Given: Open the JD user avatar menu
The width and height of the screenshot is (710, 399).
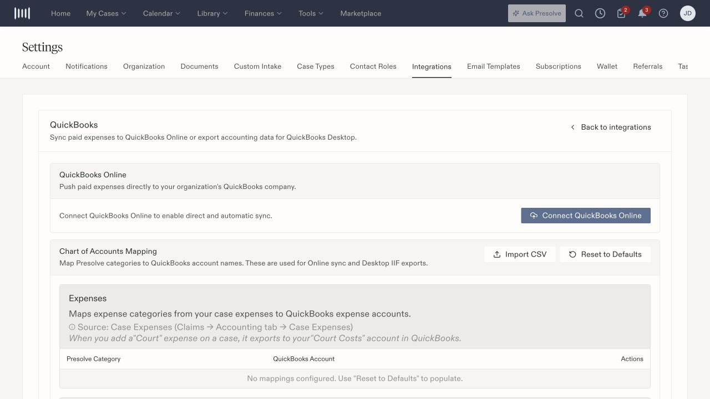Looking at the screenshot, I should point(688,13).
